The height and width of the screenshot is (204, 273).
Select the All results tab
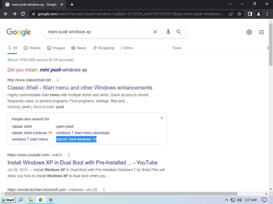pyautogui.click(x=12, y=48)
